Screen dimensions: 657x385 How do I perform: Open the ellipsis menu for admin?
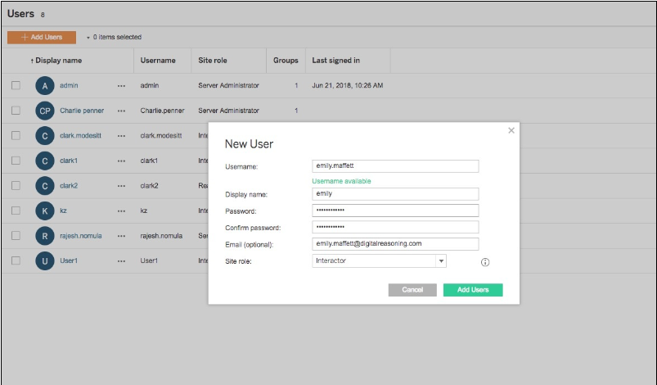pos(122,85)
